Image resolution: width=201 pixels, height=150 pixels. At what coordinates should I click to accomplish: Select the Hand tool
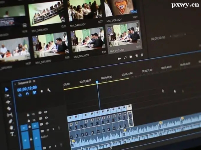11,127
